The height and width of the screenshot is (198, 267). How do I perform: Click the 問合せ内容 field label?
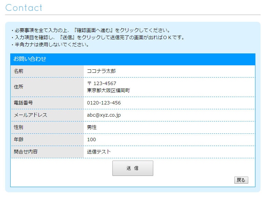coord(26,152)
